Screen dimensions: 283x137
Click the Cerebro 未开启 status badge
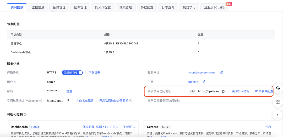coord(165,127)
